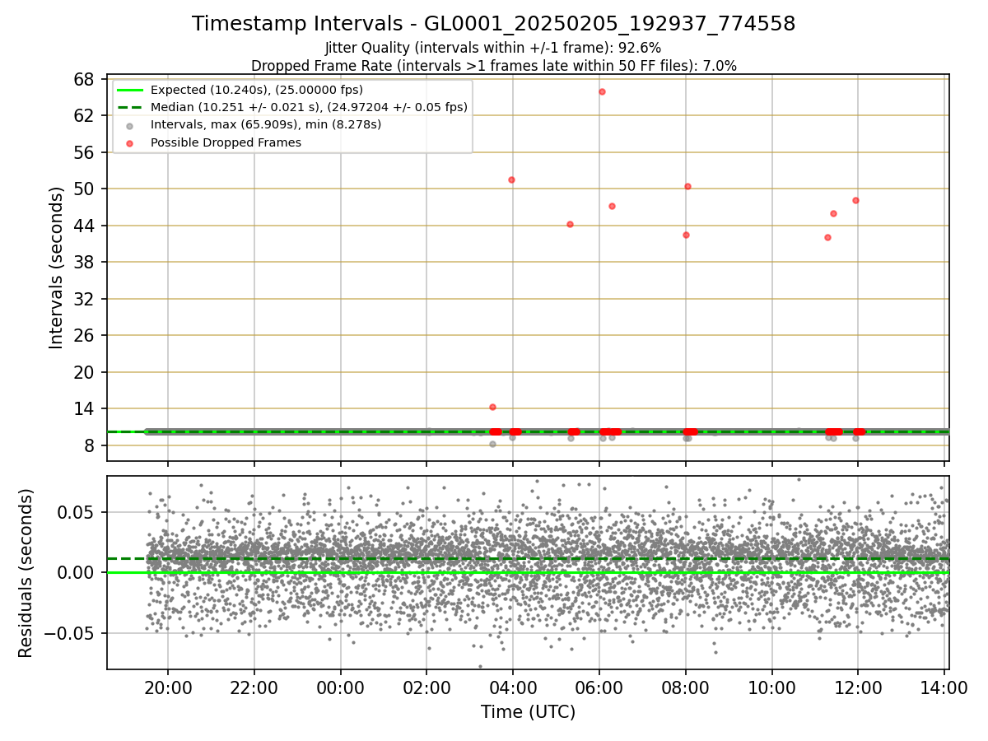Select the y-axis tick label 32
Image resolution: width=988 pixels, height=741 pixels.
(84, 299)
